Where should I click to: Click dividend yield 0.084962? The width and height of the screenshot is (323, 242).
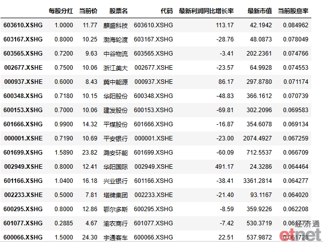(296, 25)
